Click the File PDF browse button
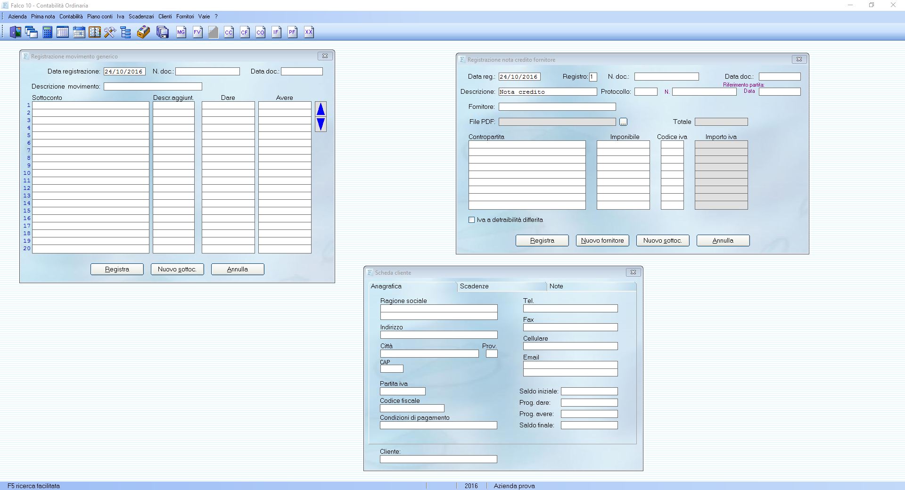This screenshot has height=490, width=905. (x=623, y=122)
